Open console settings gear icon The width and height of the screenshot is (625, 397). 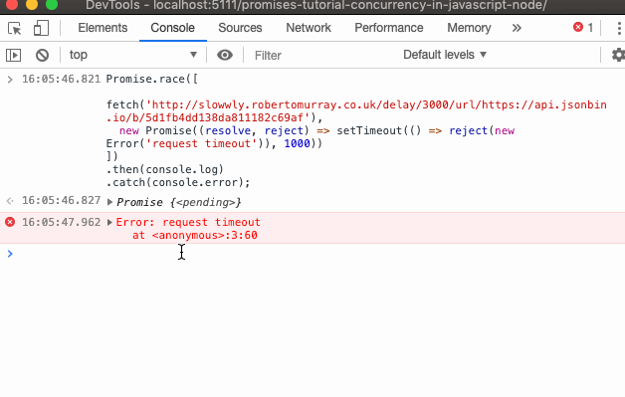coord(618,55)
